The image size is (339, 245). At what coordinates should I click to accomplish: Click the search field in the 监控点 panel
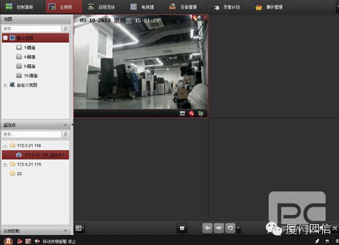[x=31, y=134]
